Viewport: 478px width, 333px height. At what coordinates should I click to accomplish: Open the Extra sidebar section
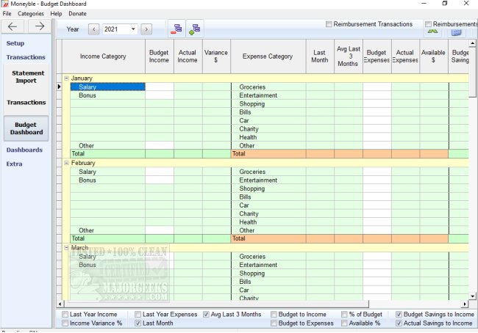14,164
